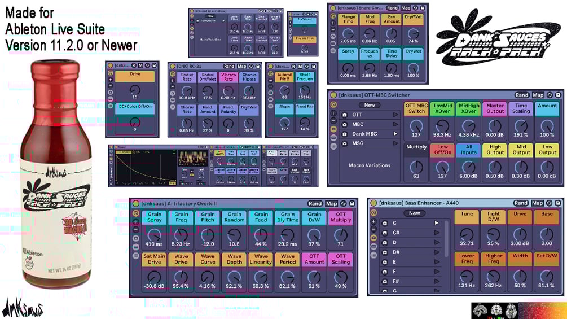Overwrite MSG variation using its camera icon
This screenshot has width=567, height=319.
(x=345, y=143)
